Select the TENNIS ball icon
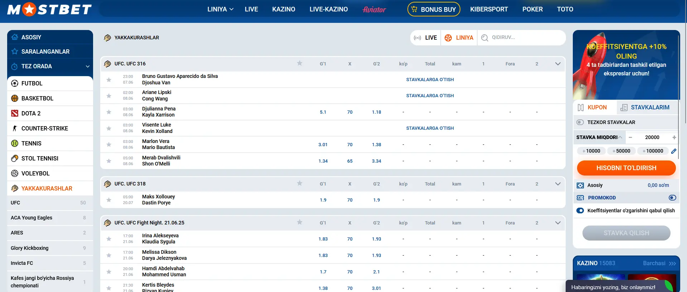The width and height of the screenshot is (687, 292). (x=15, y=143)
